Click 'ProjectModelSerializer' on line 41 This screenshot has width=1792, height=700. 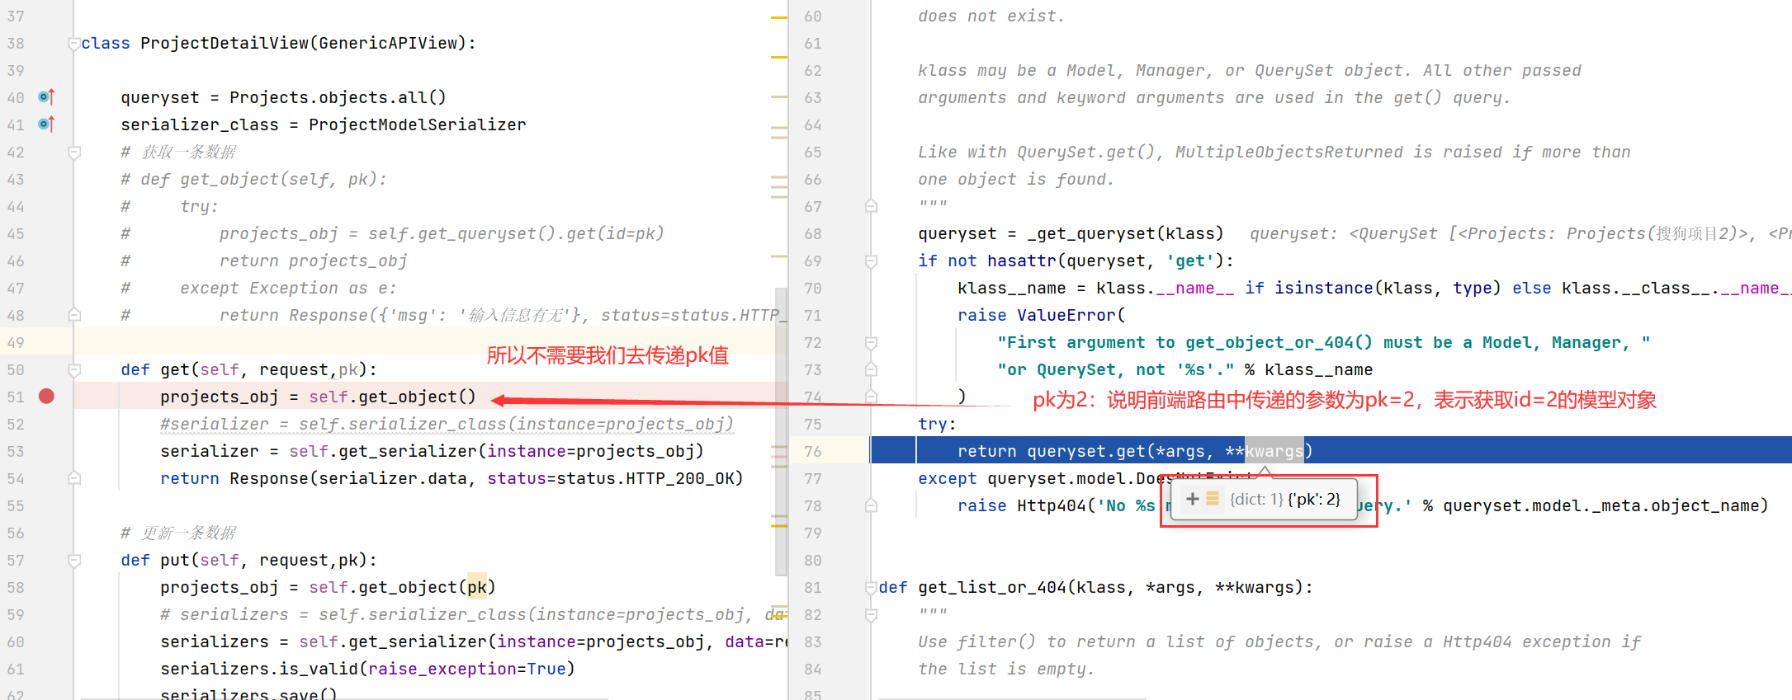[417, 124]
